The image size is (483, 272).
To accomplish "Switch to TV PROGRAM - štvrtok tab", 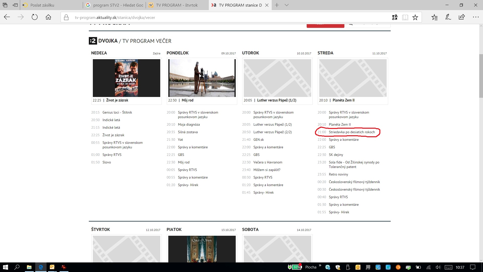I will 177,5.
